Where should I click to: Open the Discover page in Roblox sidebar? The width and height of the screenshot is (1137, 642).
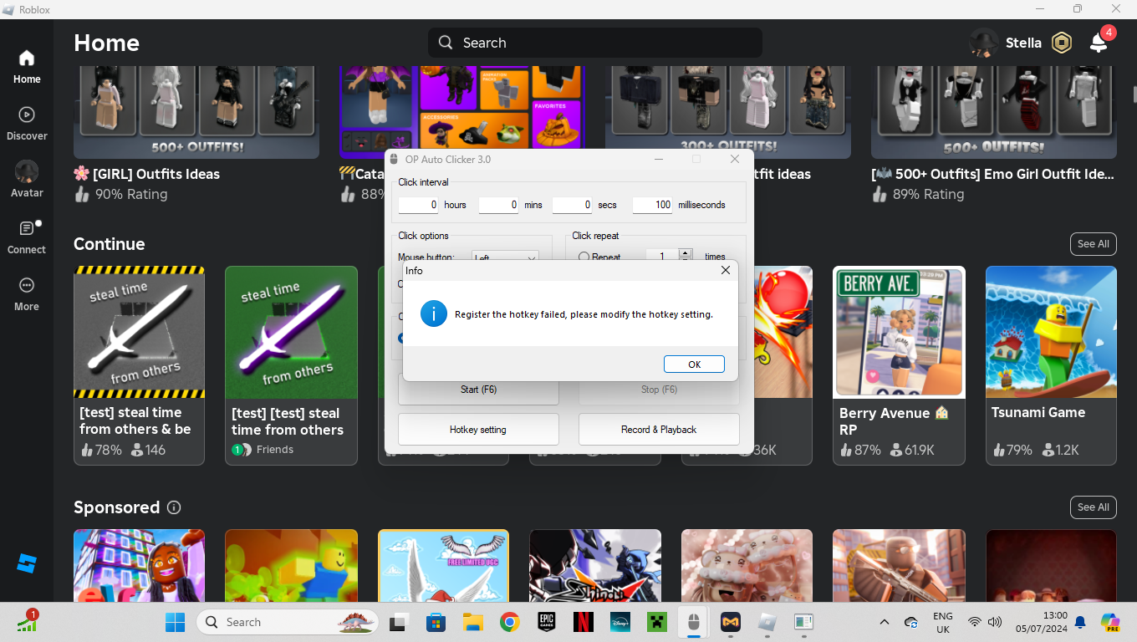(27, 124)
